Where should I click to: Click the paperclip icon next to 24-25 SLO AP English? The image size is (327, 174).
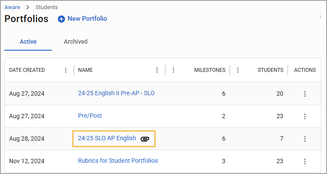(x=145, y=139)
